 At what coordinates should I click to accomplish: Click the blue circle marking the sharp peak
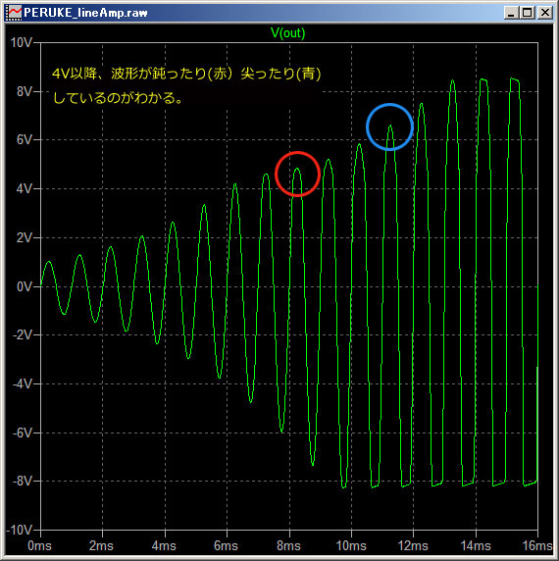tap(390, 127)
